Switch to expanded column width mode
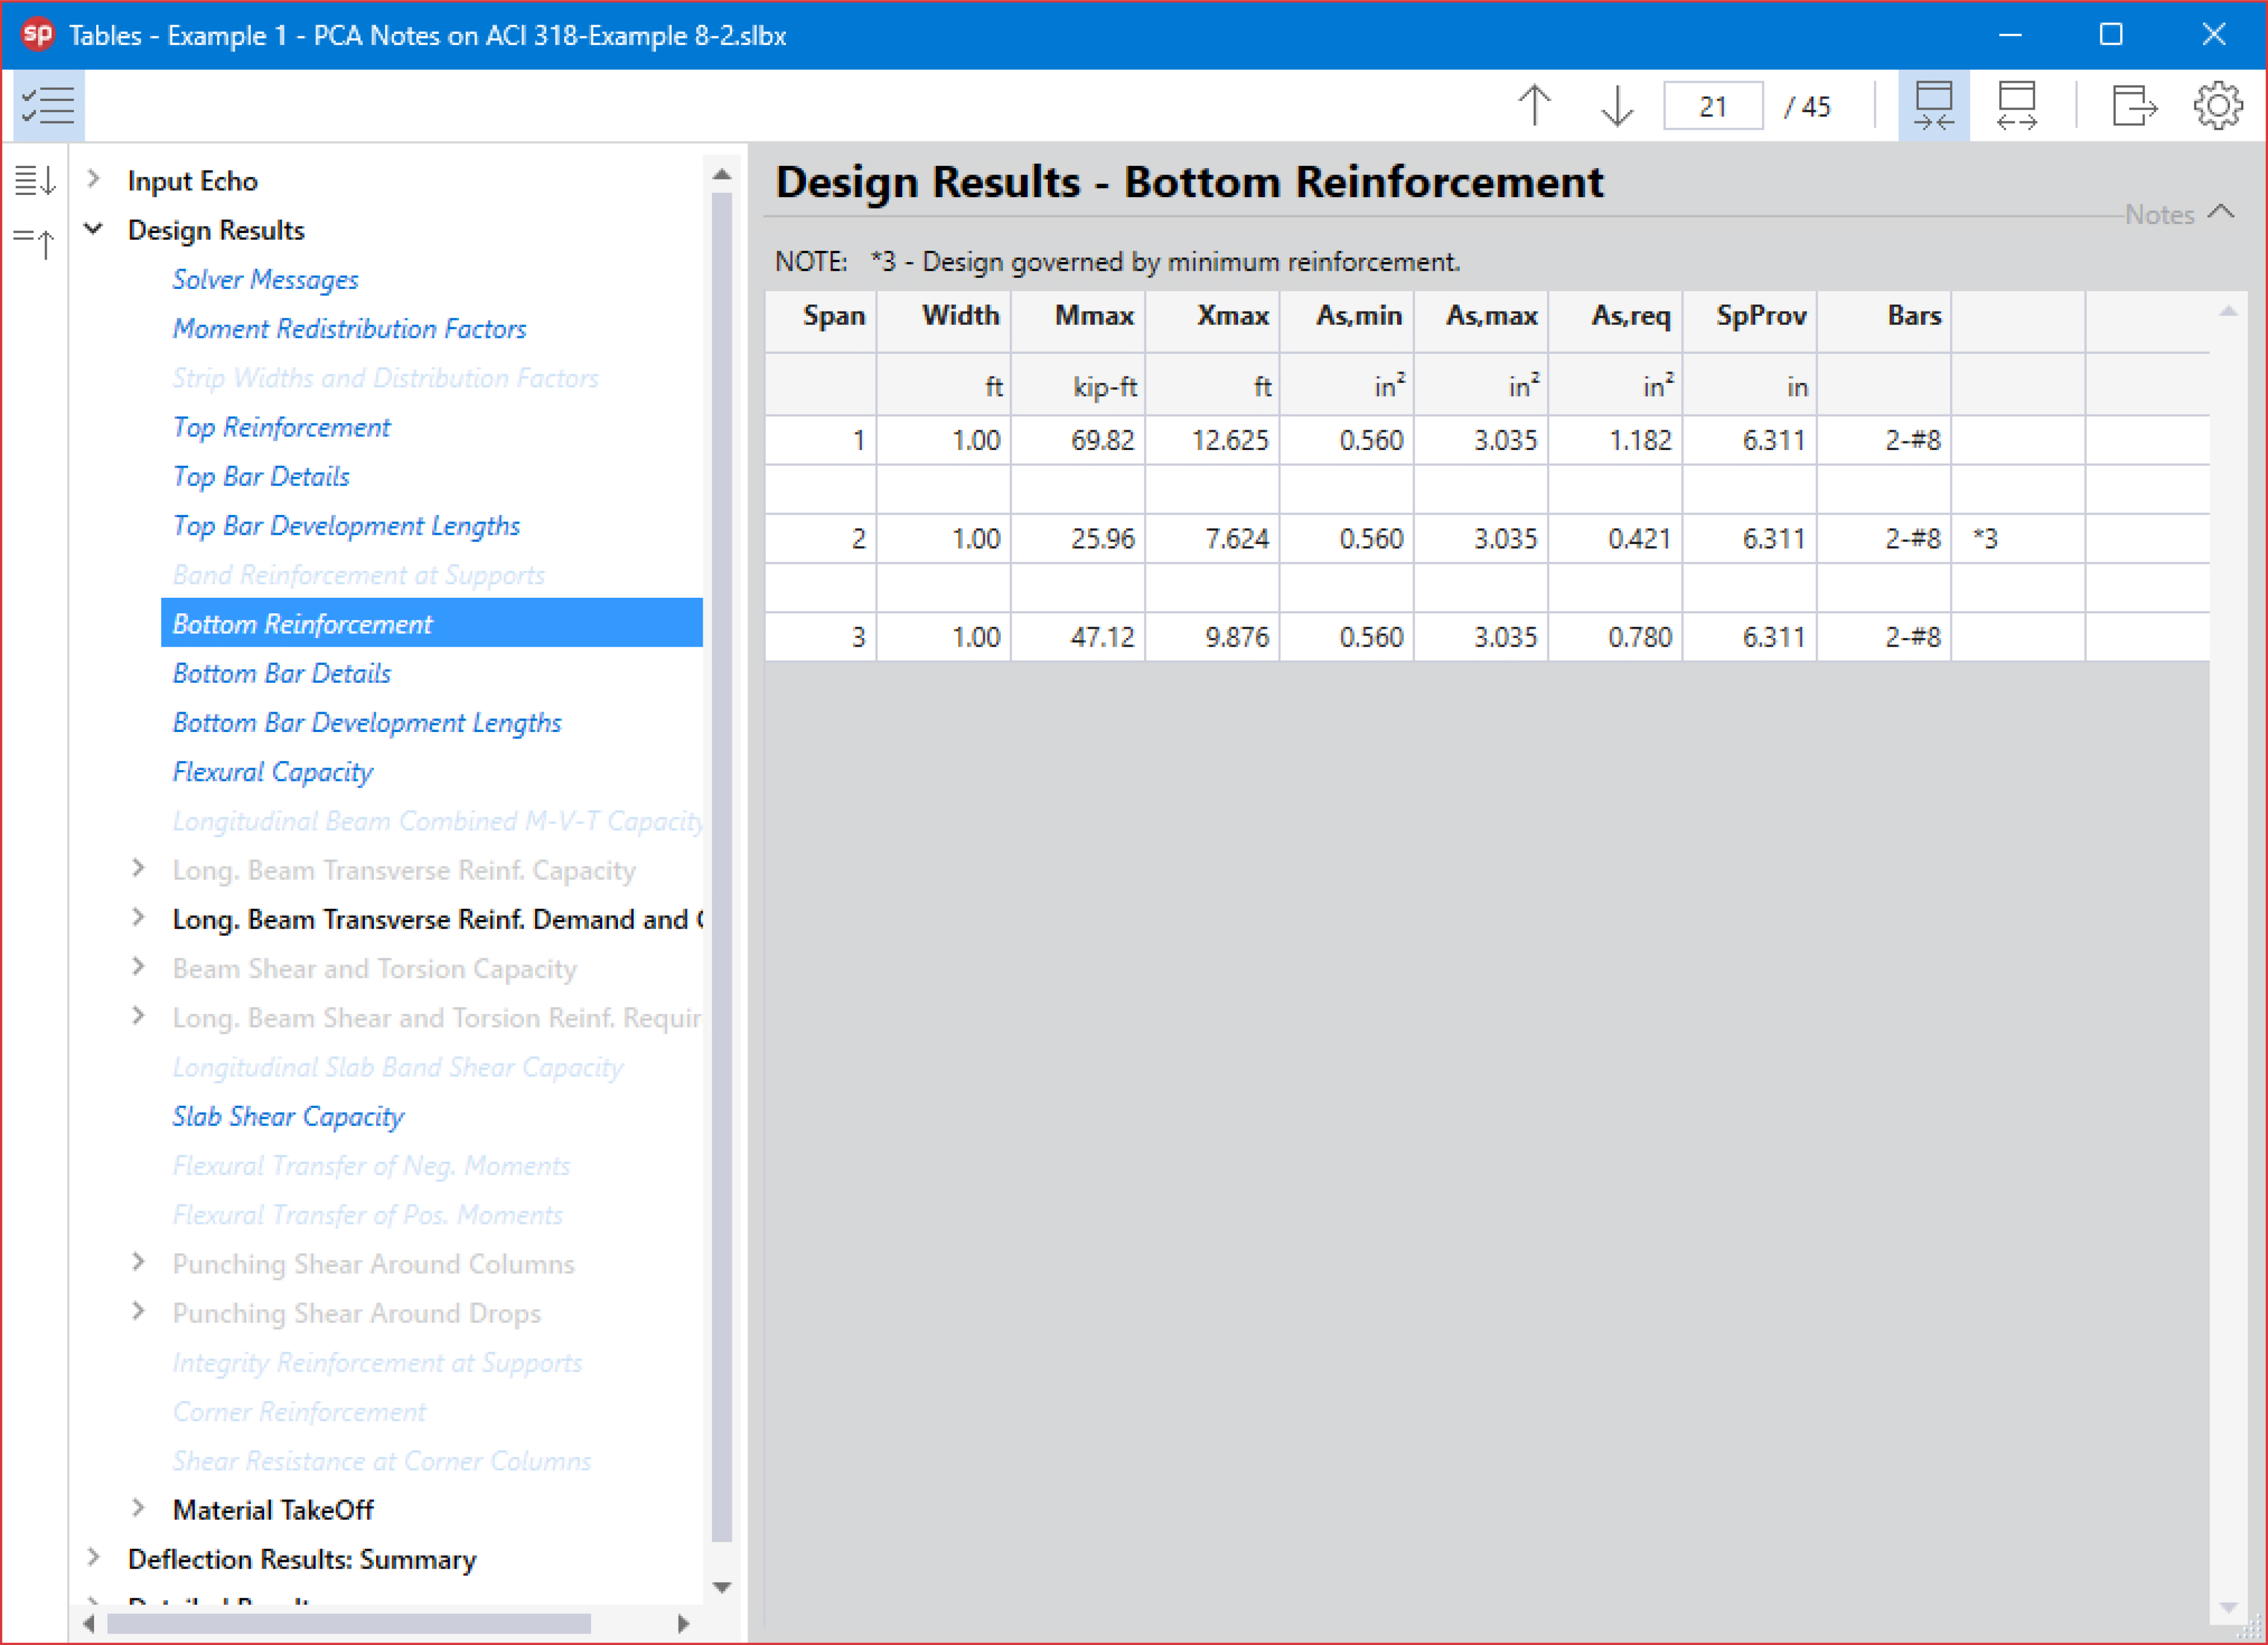The width and height of the screenshot is (2268, 1645). pyautogui.click(x=2016, y=105)
